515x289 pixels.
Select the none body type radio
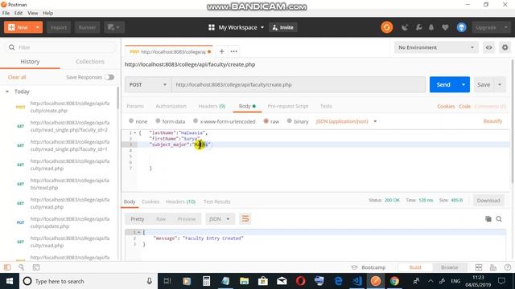pos(131,121)
